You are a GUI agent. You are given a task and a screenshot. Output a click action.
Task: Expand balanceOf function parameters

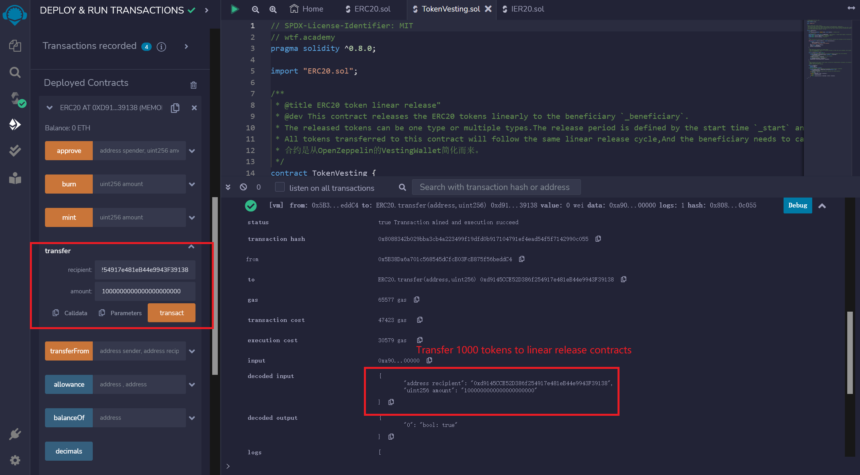click(x=192, y=418)
